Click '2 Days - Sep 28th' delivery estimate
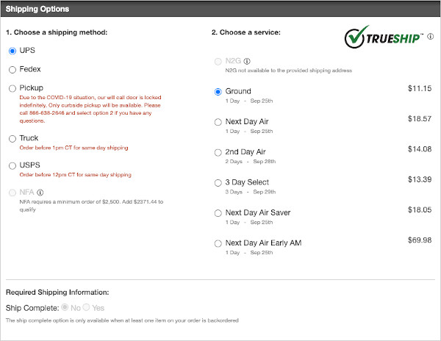441x341 pixels. tap(251, 162)
